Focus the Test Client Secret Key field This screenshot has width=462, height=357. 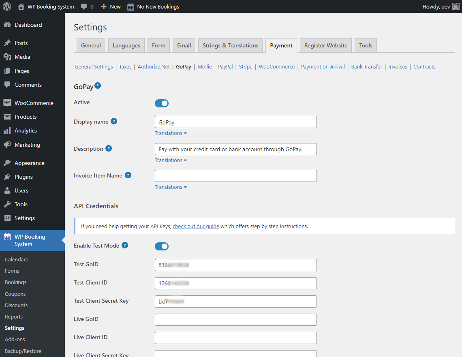point(236,301)
